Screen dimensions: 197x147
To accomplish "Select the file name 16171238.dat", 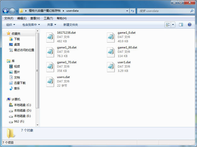I will 66,33.
